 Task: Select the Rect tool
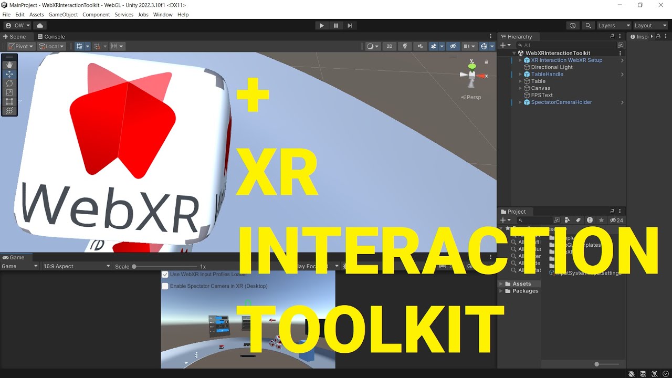(9, 101)
